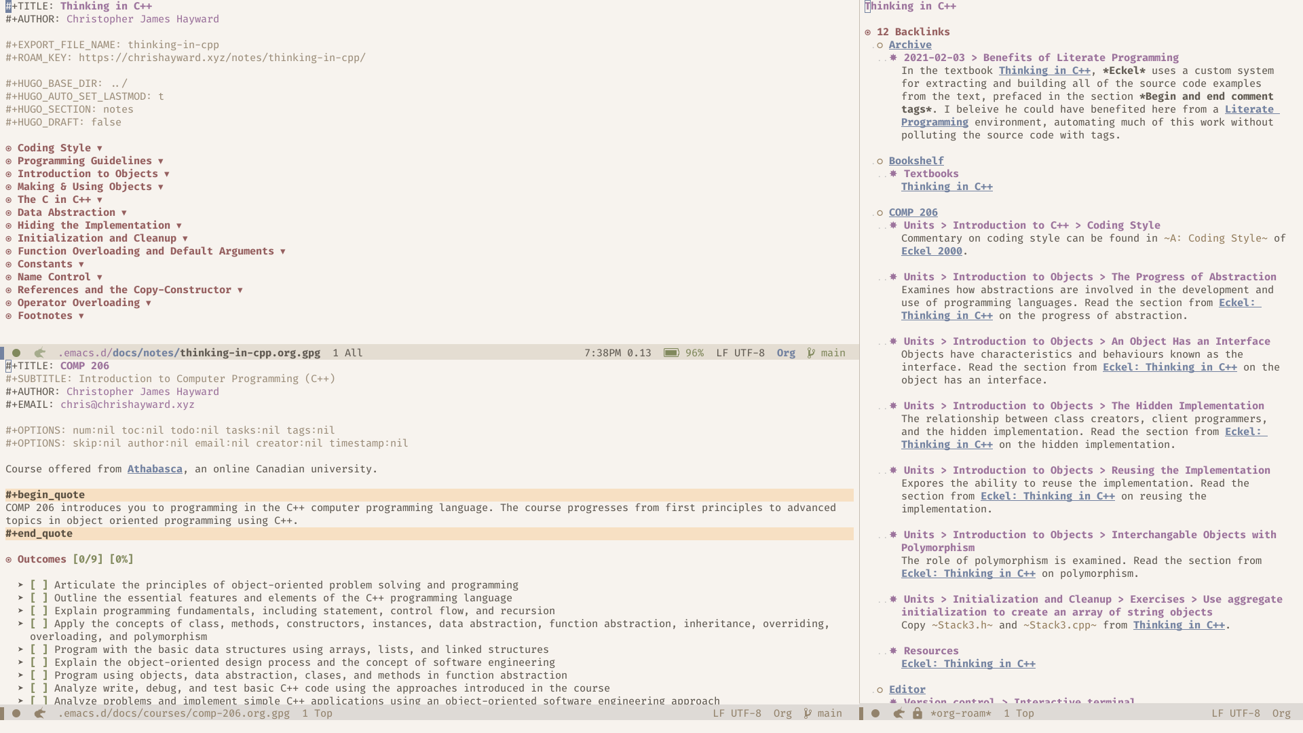The height and width of the screenshot is (733, 1303).
Task: Click the Org mode indicator in status bar
Action: pyautogui.click(x=786, y=353)
